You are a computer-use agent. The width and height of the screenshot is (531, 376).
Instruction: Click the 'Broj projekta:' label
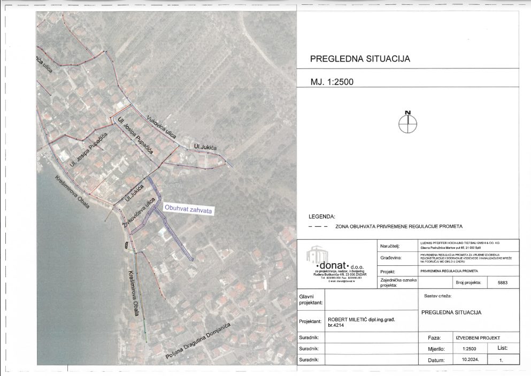(x=468, y=282)
